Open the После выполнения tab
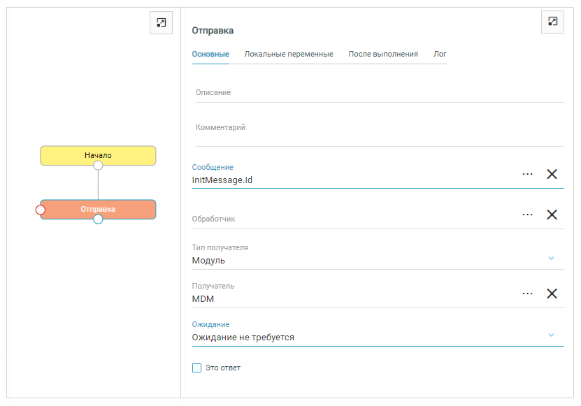581x406 pixels. pos(383,55)
